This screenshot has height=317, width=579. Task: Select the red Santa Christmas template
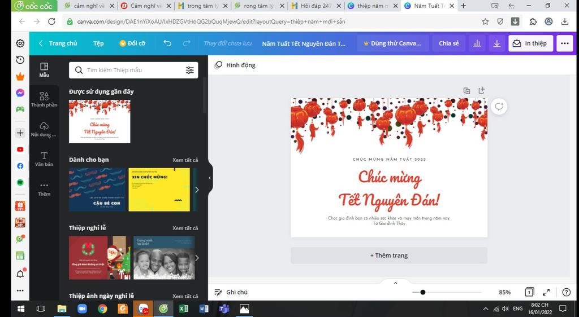click(x=100, y=258)
